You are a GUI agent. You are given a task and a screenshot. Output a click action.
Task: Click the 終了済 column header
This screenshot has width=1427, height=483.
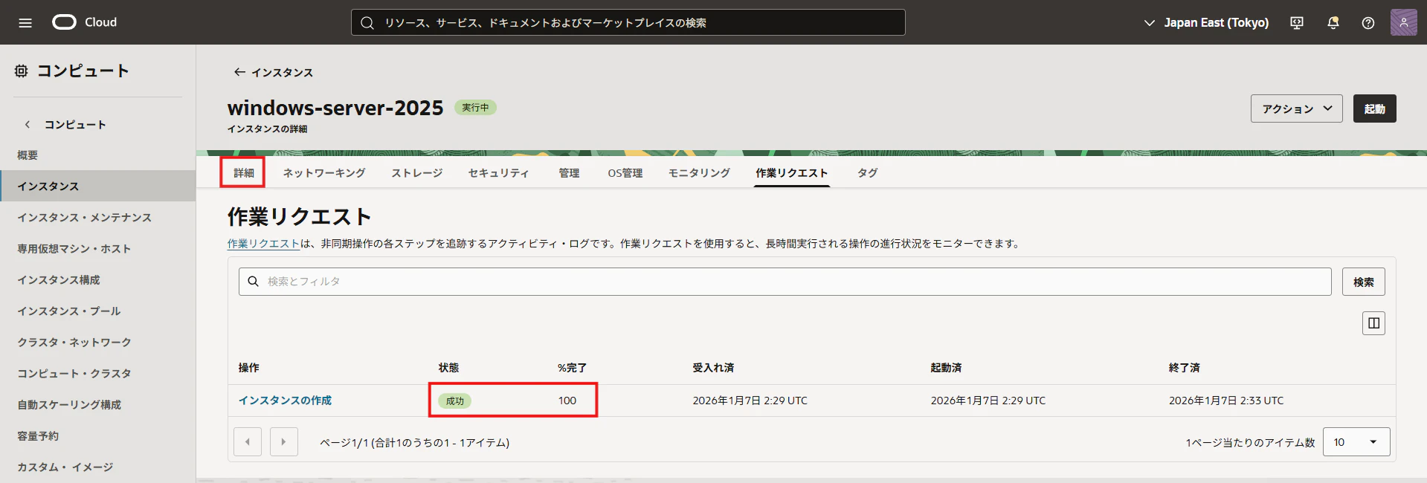click(x=1184, y=368)
